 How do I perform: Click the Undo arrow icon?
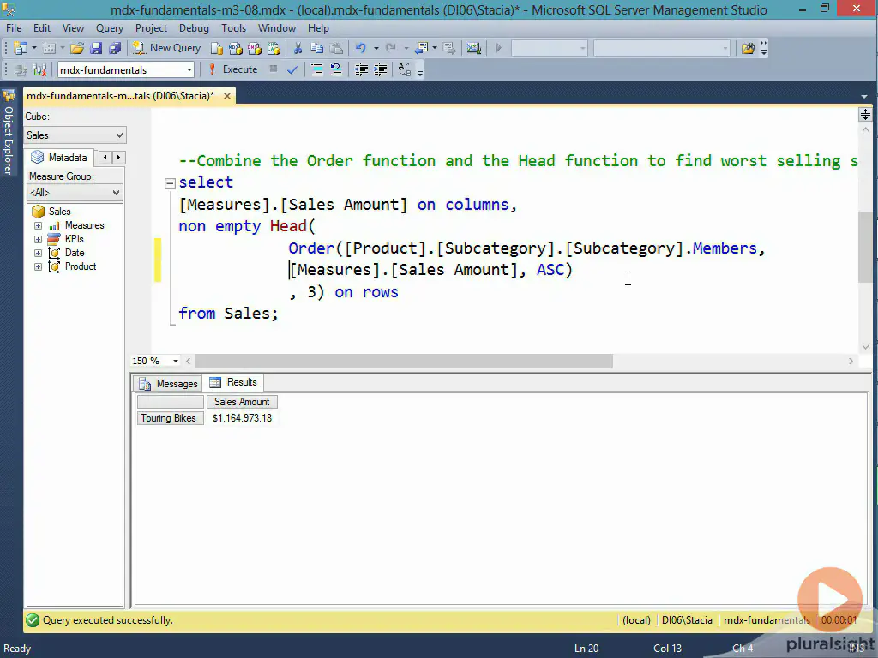pyautogui.click(x=361, y=48)
